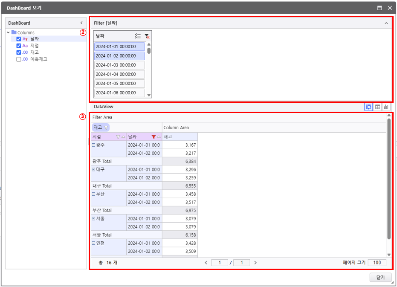Click the Filter Area label
Screen dimensions: 397x287
click(102, 117)
